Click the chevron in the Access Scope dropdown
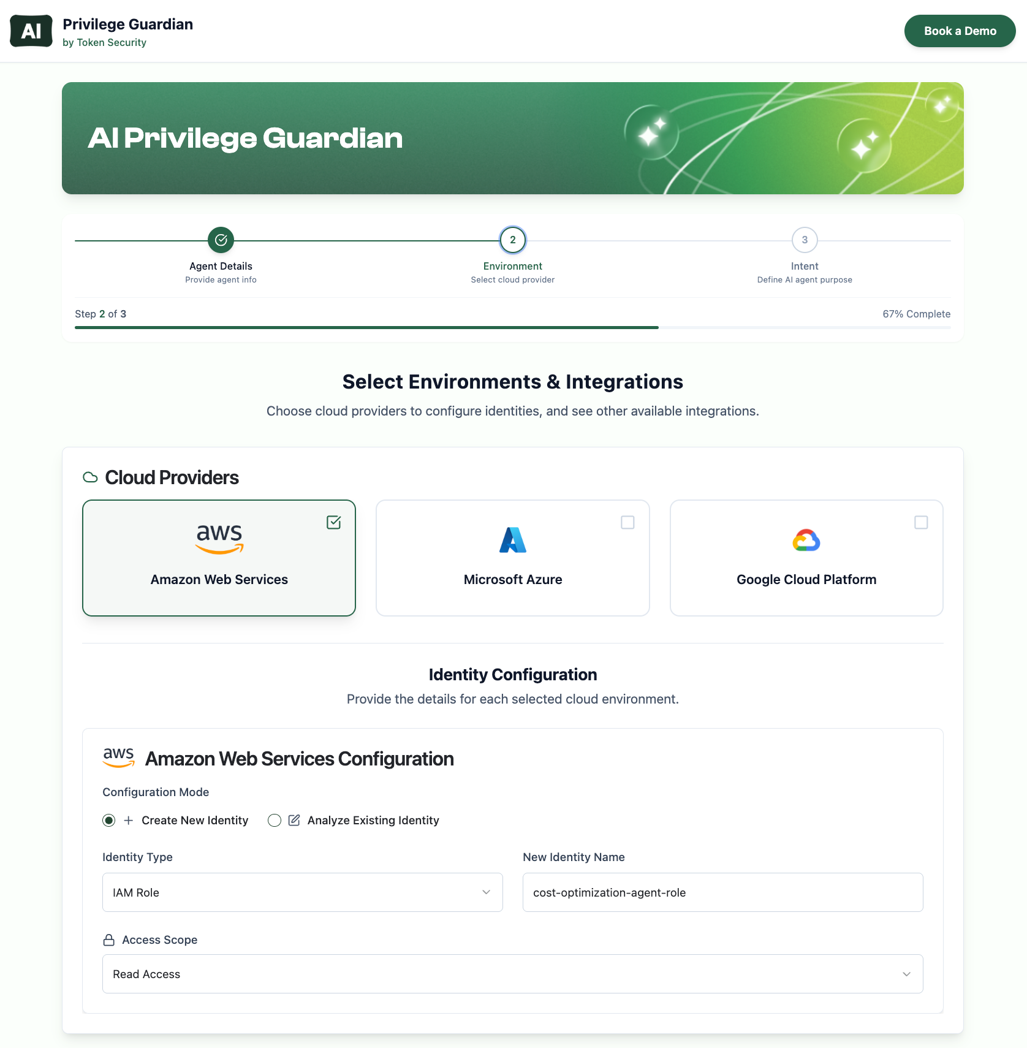The image size is (1027, 1048). 907,974
